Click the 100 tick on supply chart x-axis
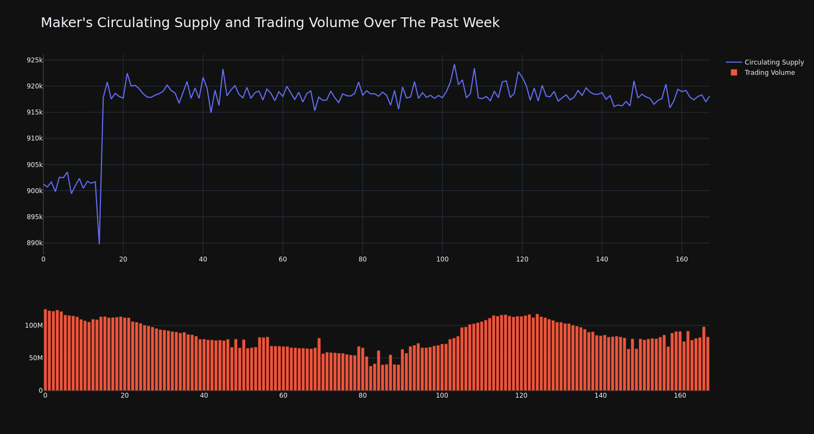814x434 pixels. pos(442,259)
